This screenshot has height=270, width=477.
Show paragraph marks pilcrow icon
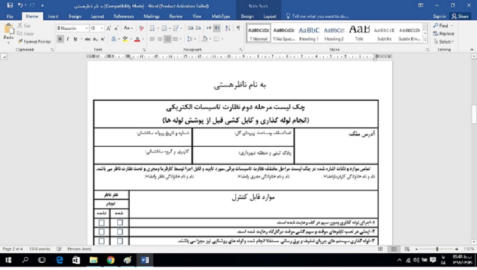[238, 28]
